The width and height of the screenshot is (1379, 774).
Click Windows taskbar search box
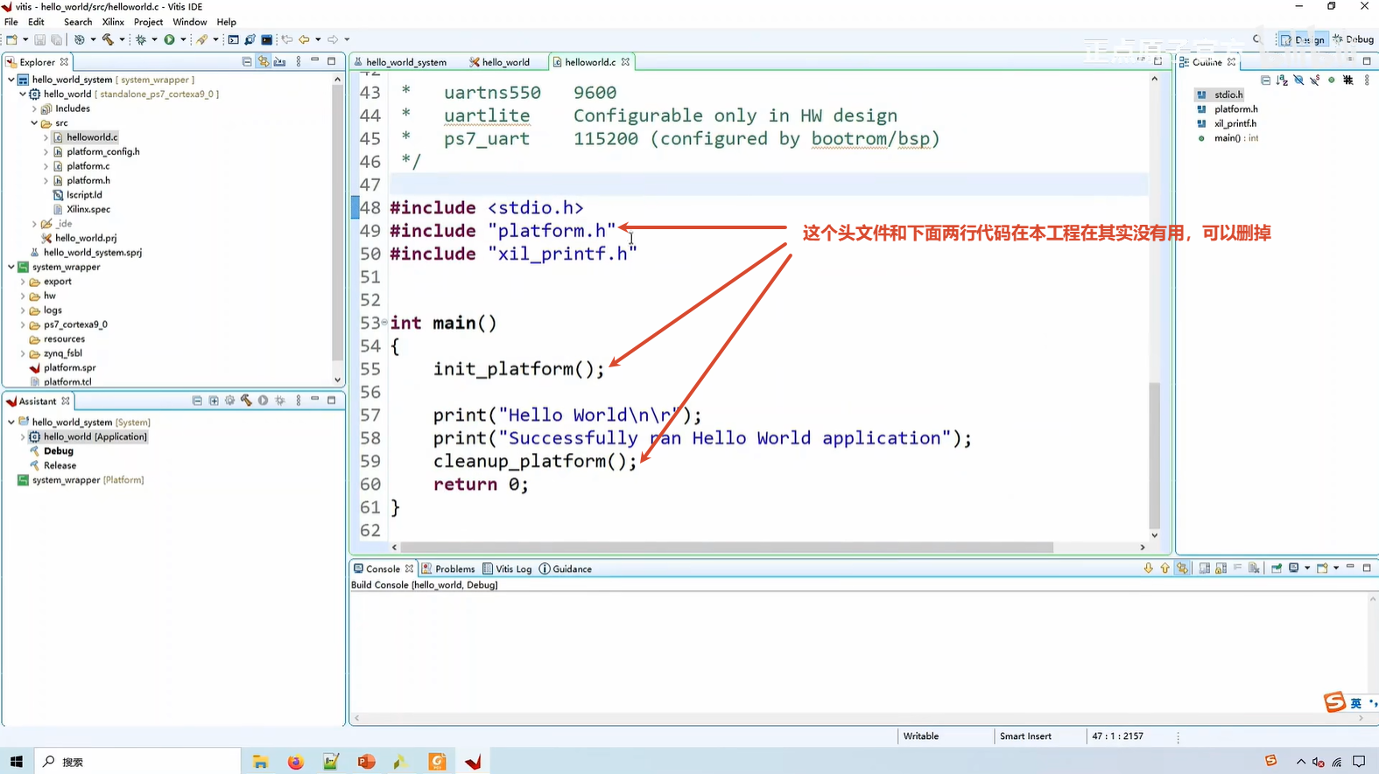(137, 762)
